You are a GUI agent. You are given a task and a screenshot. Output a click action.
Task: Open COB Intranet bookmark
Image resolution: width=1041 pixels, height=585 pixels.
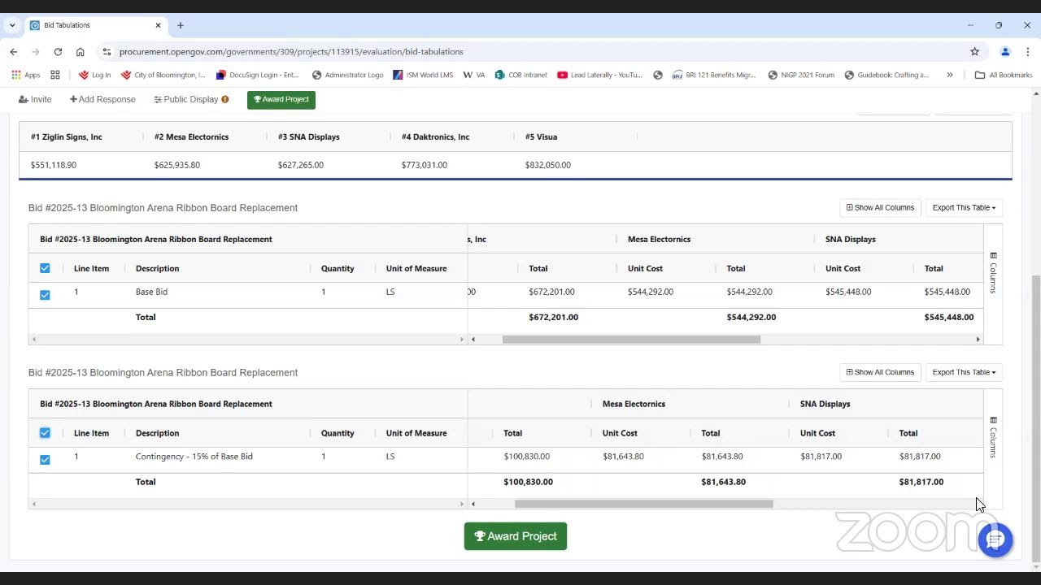[x=520, y=75]
